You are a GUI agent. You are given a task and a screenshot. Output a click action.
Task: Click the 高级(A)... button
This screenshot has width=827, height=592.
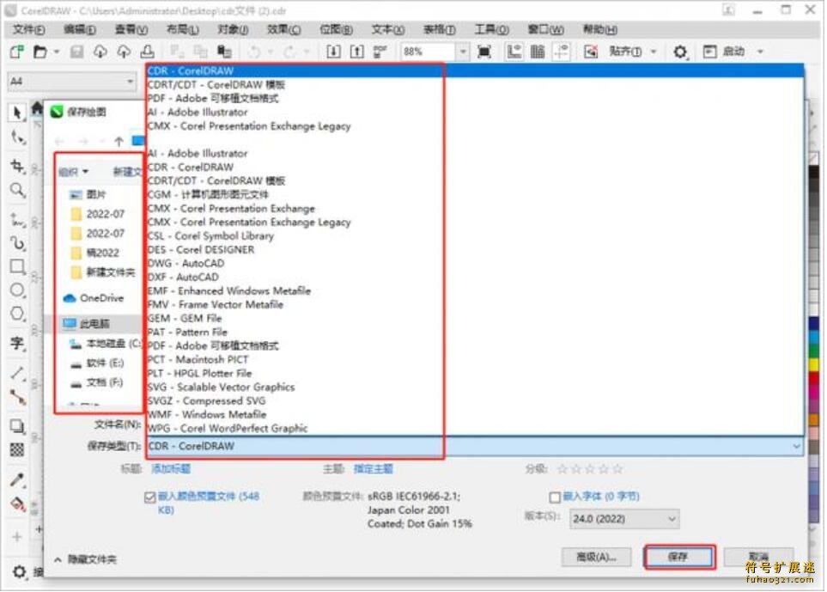(x=596, y=557)
